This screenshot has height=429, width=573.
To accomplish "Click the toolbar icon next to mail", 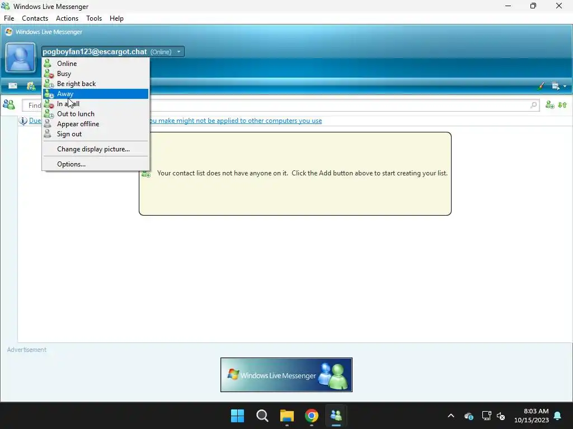I will (x=31, y=86).
